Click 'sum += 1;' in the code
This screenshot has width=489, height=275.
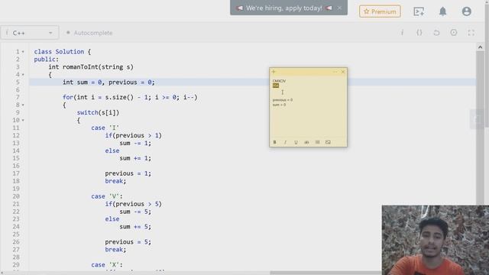click(x=135, y=158)
